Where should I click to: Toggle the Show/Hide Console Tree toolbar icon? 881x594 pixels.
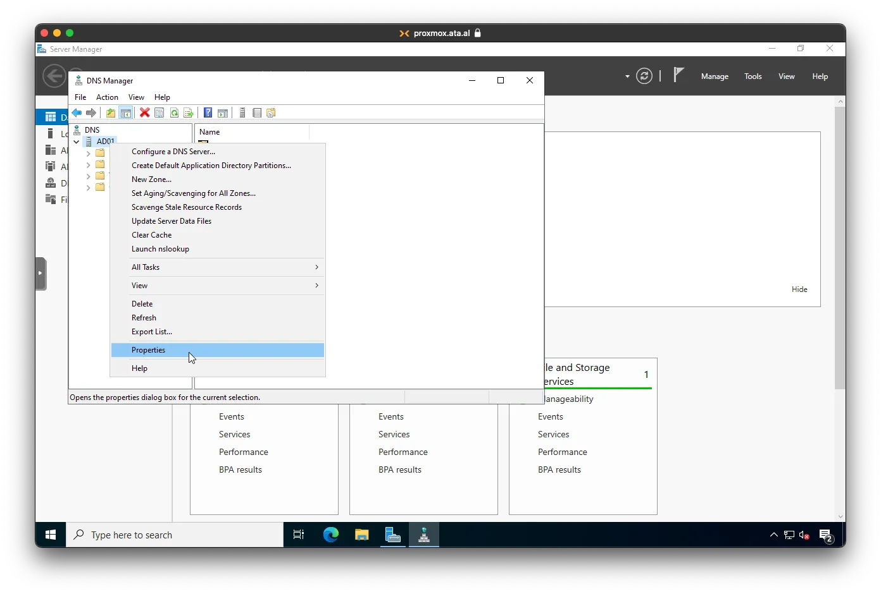(126, 113)
